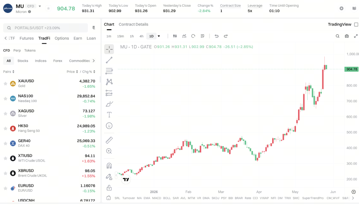Favorite the GER40 pair
359x205 pixels.
coord(5,143)
